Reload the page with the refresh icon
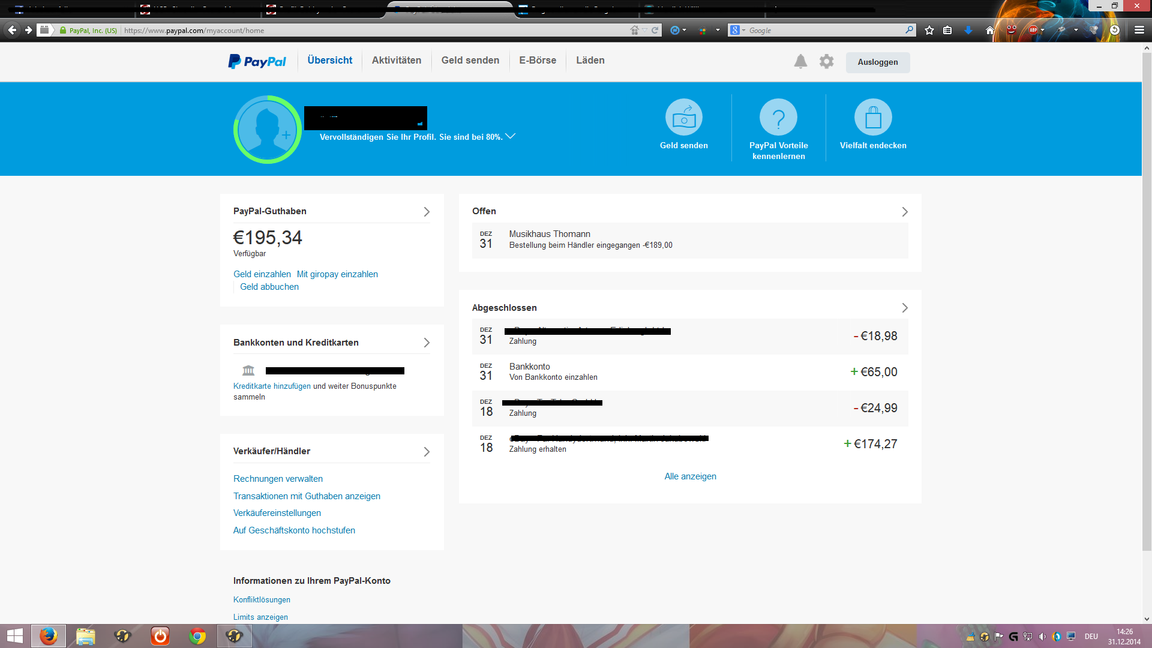 [655, 30]
